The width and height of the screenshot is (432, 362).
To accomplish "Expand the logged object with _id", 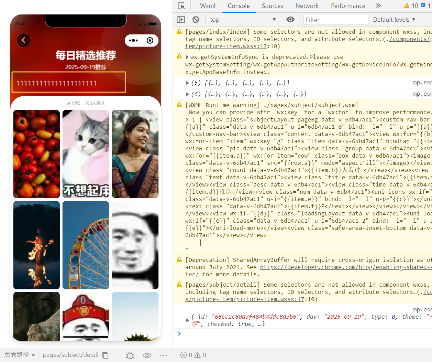I will pyautogui.click(x=187, y=320).
